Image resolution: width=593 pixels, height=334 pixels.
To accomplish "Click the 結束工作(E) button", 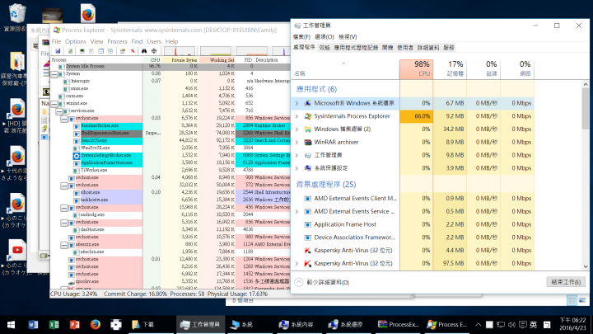I will (566, 282).
